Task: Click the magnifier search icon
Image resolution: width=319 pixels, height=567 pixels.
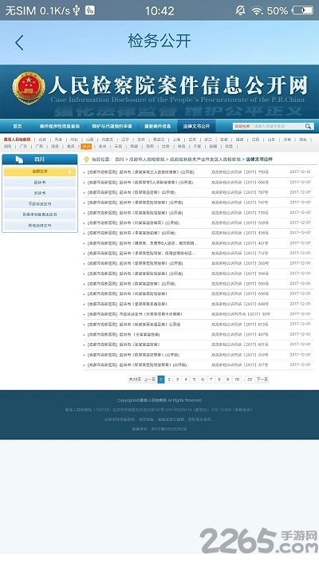Action: click(x=308, y=126)
